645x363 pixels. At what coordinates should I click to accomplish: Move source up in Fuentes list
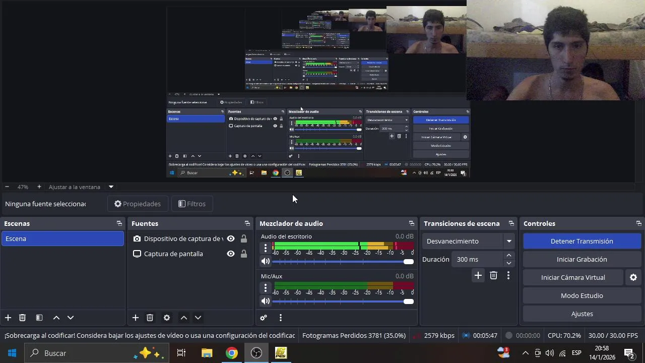pos(184,318)
